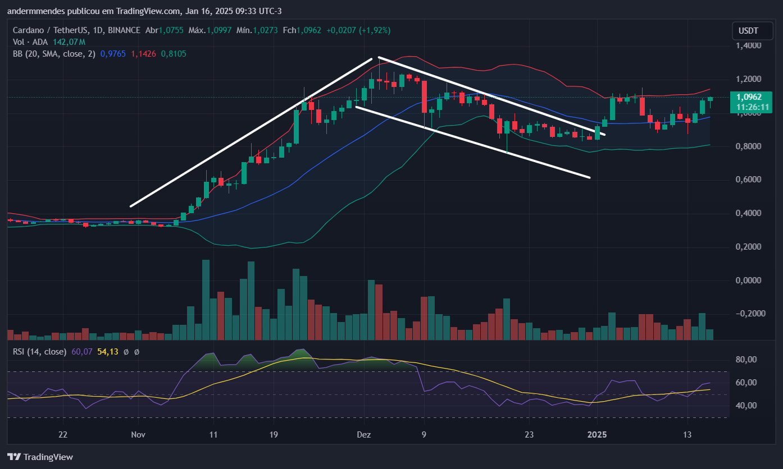Click the header text andermmendes publicou em TradingView.com

tap(94, 11)
